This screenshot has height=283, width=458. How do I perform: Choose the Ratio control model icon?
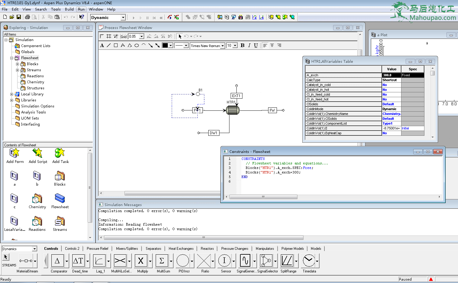point(203,261)
